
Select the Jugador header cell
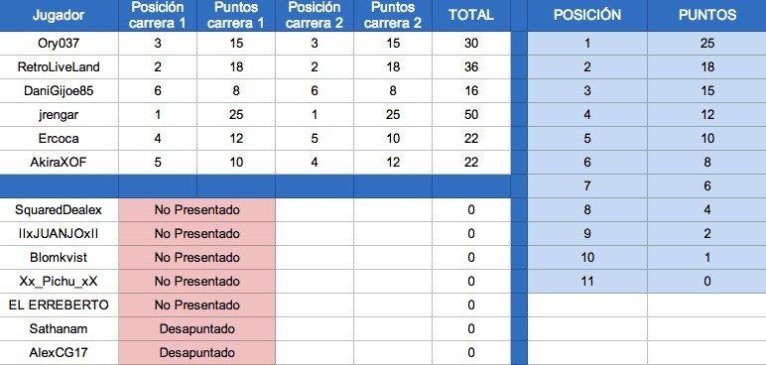(59, 15)
